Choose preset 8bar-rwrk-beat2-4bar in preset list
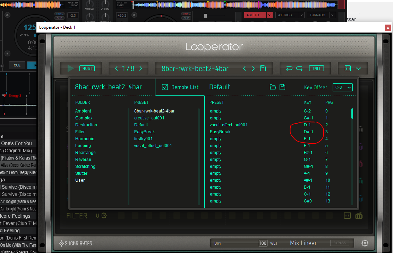The image size is (393, 253). (154, 111)
